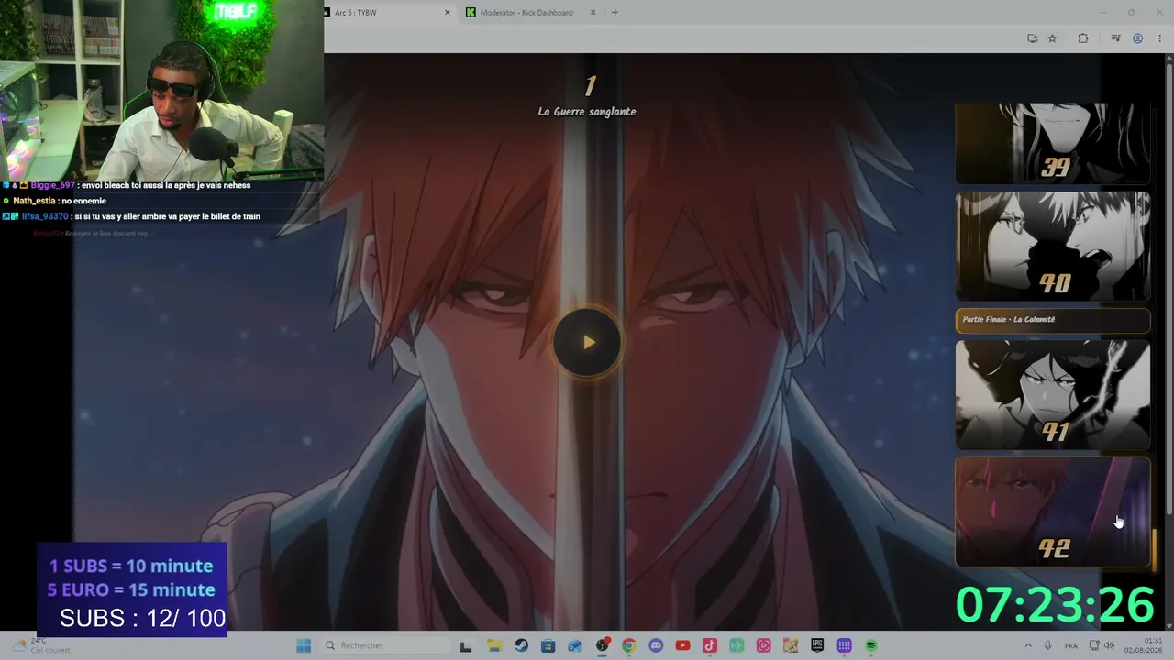This screenshot has height=660, width=1174.
Task: Close the Arc 5 : TYBW tab
Action: (x=448, y=13)
